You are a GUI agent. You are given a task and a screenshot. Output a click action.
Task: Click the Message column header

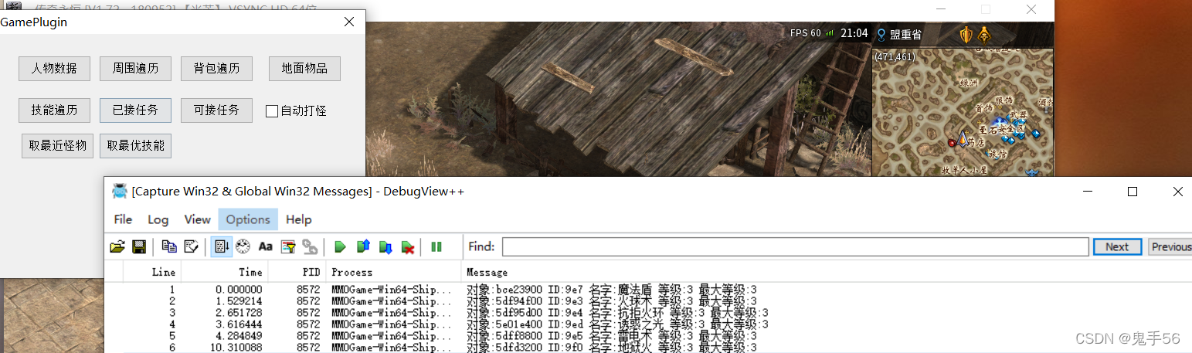[x=827, y=272]
